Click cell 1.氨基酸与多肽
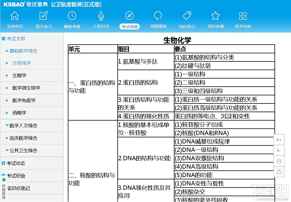The image size is (291, 202). [x=146, y=61]
